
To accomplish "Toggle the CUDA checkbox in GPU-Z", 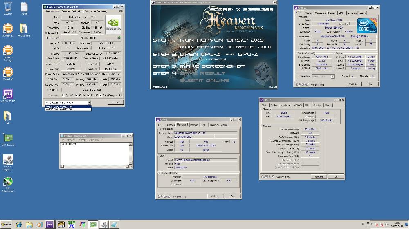I will [76, 95].
